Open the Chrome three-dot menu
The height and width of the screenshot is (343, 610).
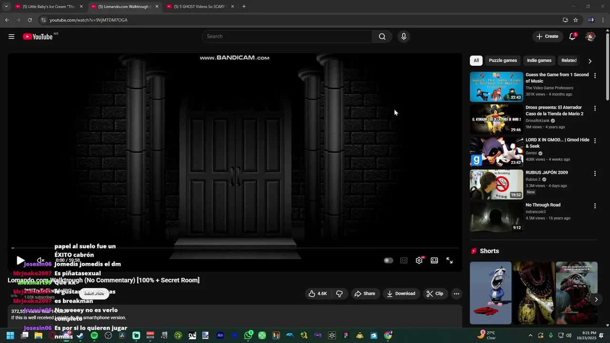(x=603, y=20)
